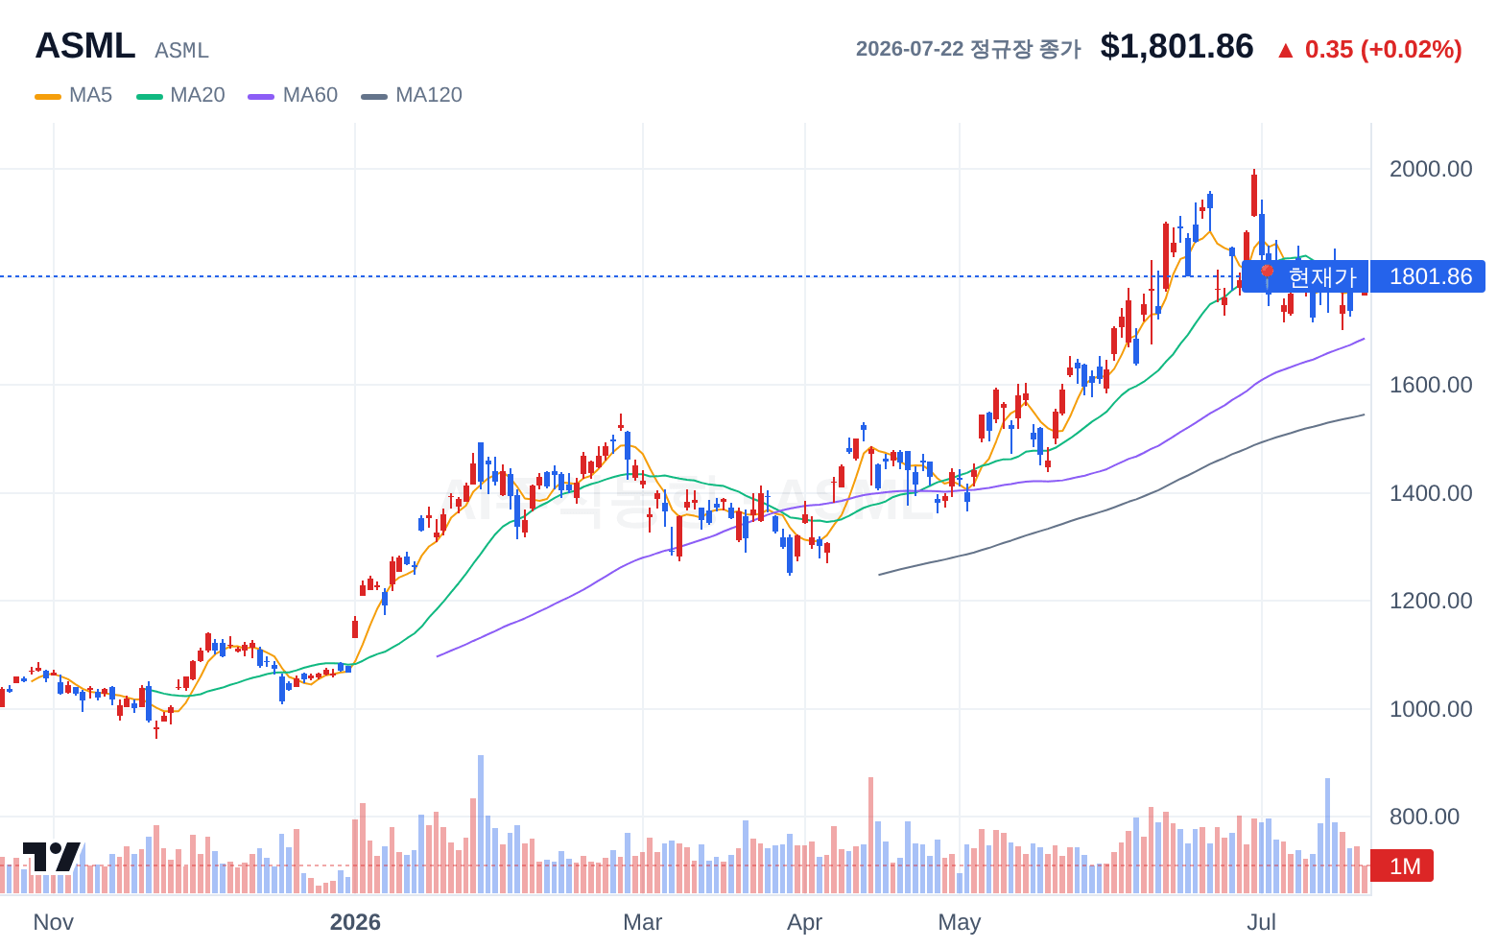Select the MA120 legend label
This screenshot has width=1497, height=948.
tap(429, 95)
